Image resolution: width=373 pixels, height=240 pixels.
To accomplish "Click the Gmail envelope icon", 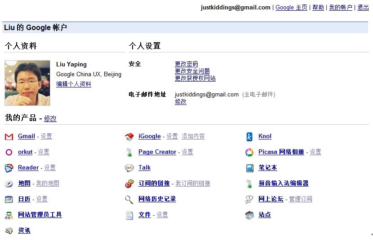I will (x=9, y=137).
